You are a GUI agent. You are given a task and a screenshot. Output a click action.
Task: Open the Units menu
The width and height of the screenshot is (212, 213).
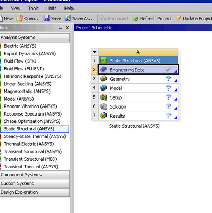(x=52, y=9)
